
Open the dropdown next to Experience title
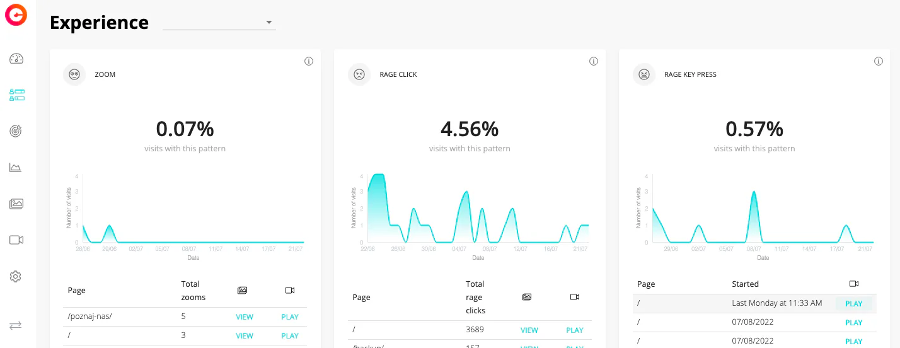click(219, 23)
